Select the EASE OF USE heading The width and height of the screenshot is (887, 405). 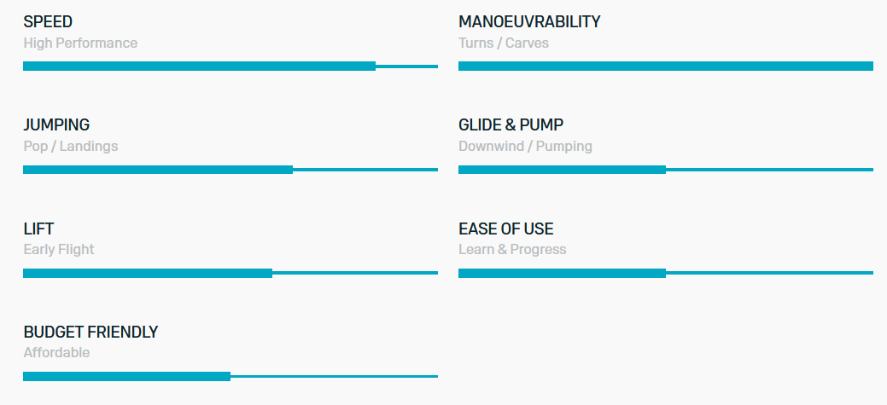[x=505, y=229]
